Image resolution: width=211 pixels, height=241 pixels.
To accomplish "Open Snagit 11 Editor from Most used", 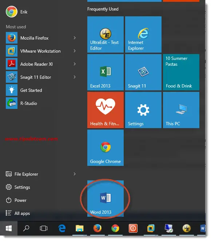I will point(41,77).
